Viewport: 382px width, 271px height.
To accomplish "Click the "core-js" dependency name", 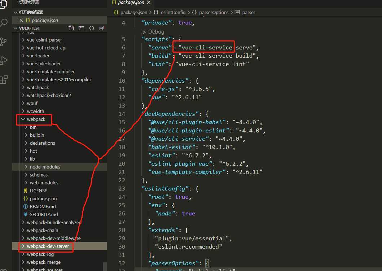I will [x=163, y=89].
